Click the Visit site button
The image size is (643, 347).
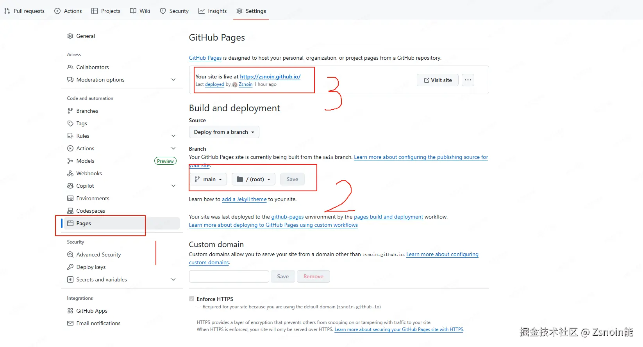438,80
